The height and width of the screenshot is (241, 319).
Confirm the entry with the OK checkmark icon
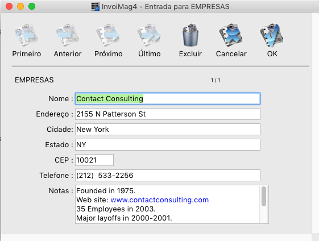[272, 35]
